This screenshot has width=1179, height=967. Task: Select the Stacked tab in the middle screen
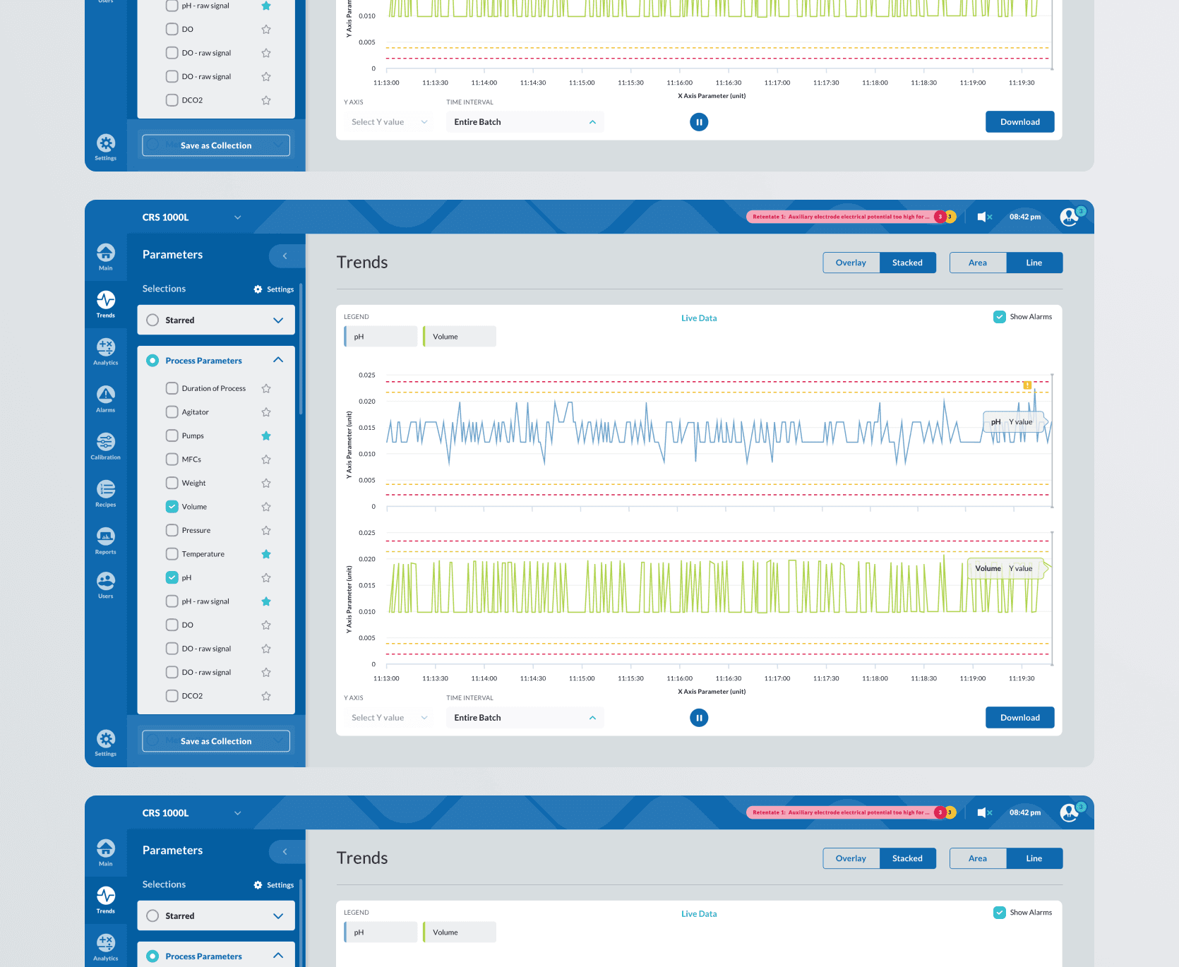pos(907,263)
